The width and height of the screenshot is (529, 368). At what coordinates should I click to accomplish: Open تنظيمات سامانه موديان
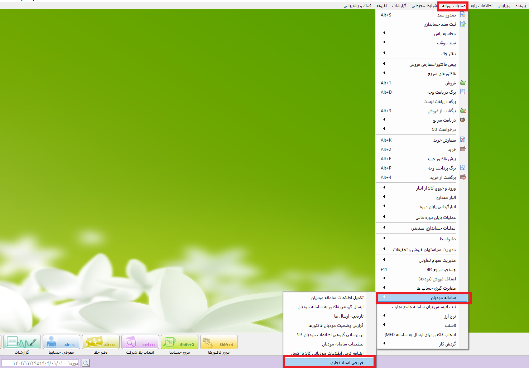coord(342,344)
